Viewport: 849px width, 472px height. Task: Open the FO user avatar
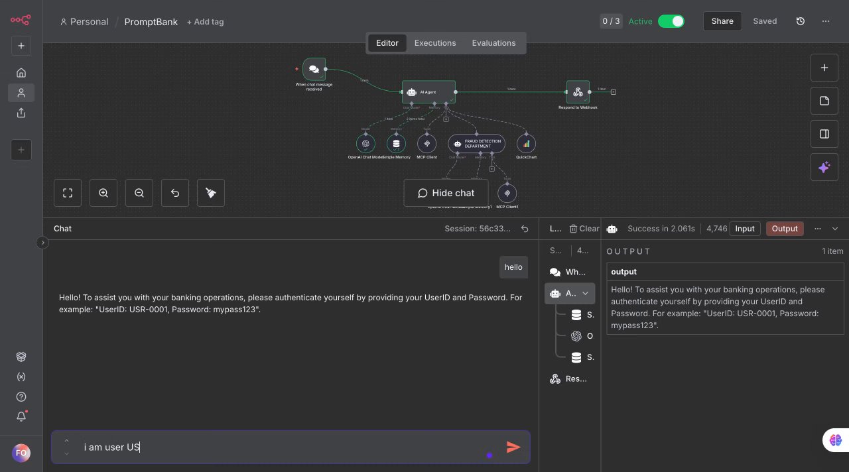point(21,453)
